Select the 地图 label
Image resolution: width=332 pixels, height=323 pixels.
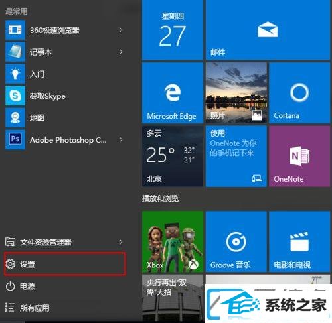coord(37,118)
